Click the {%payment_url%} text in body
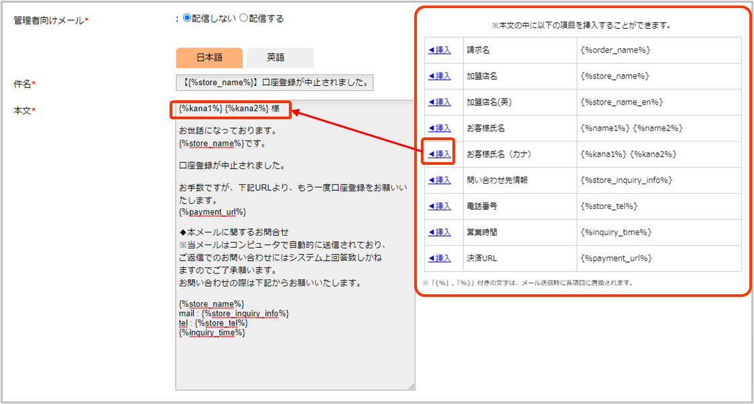This screenshot has height=404, width=754. pyautogui.click(x=213, y=212)
